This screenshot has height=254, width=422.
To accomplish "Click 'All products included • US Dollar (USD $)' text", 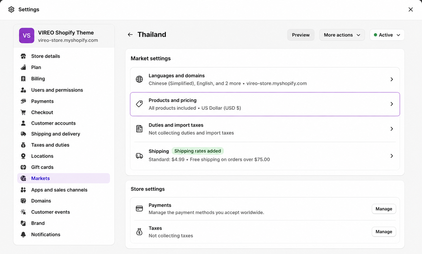I will 195,108.
